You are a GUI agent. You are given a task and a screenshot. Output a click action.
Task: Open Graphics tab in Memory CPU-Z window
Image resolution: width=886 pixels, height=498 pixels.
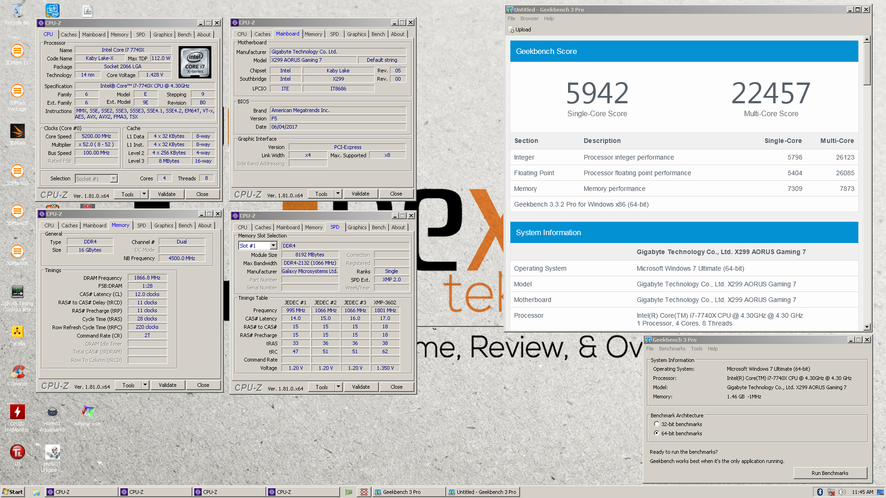click(x=164, y=225)
